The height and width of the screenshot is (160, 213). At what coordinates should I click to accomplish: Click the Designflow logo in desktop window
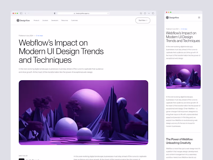coord(23,21)
